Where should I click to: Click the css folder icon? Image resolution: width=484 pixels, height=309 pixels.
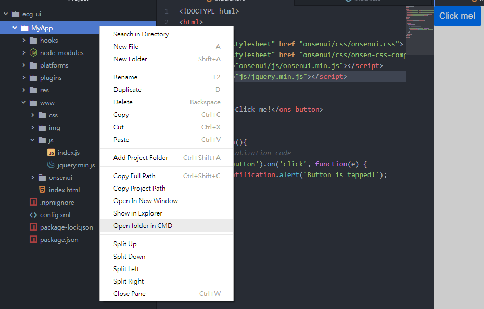(x=42, y=115)
